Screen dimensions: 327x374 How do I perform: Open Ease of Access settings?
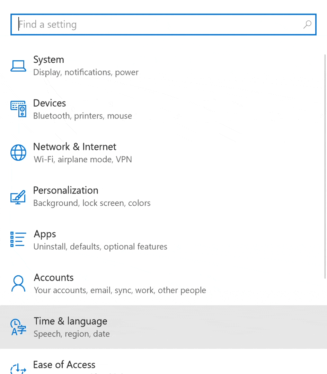64,365
